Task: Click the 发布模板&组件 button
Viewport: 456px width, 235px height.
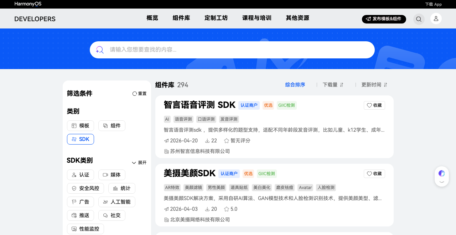Action: 384,19
